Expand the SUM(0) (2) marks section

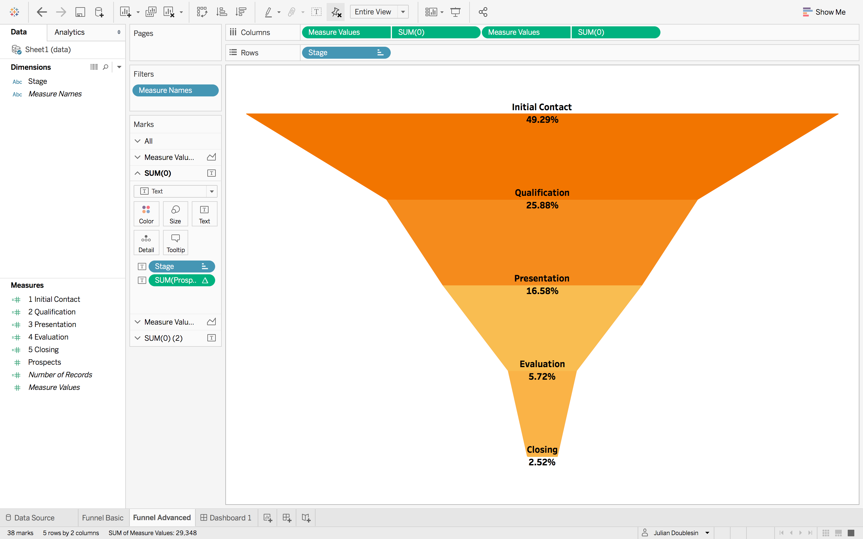click(x=138, y=338)
